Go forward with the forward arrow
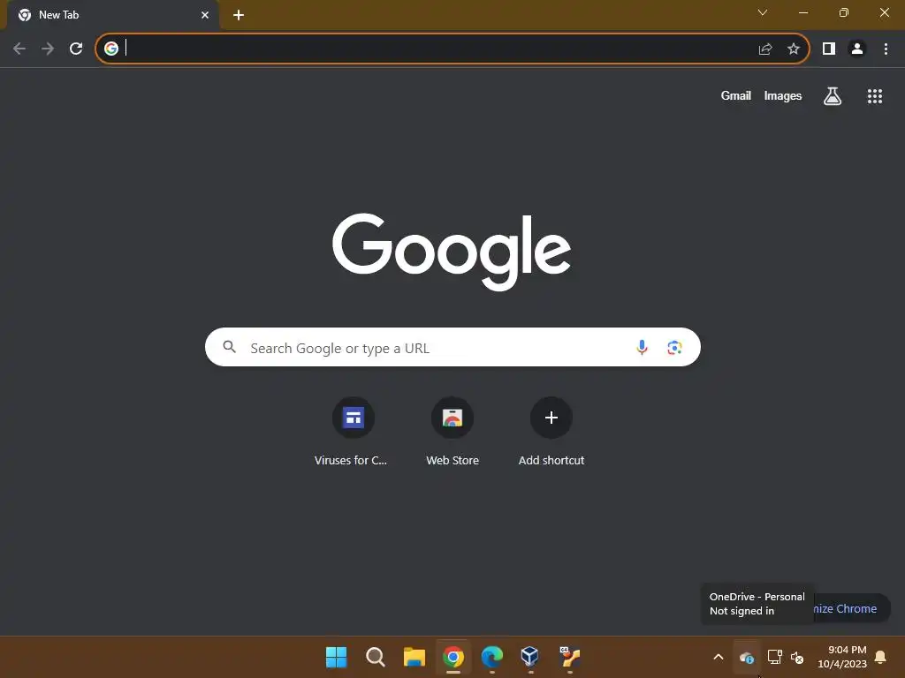This screenshot has width=905, height=678. click(48, 49)
